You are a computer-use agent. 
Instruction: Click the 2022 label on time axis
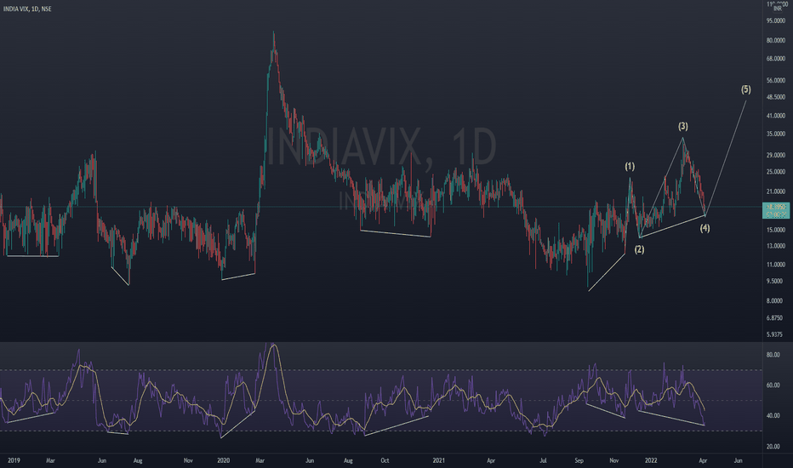pos(651,460)
